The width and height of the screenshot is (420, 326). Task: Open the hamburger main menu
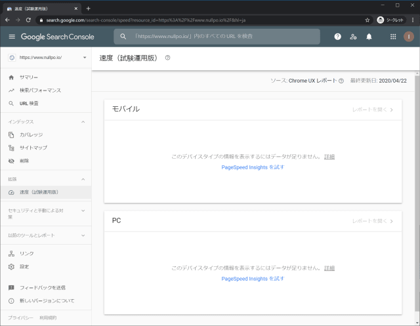pos(12,37)
